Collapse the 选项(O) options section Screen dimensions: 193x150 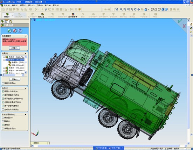click(x=25, y=88)
